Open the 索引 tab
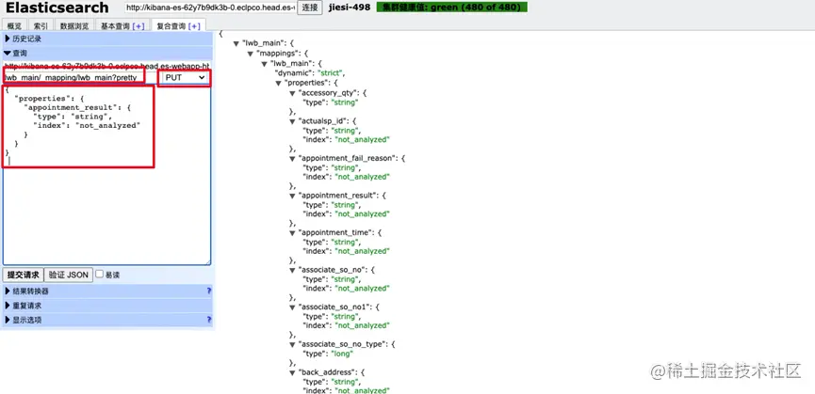 click(x=41, y=26)
